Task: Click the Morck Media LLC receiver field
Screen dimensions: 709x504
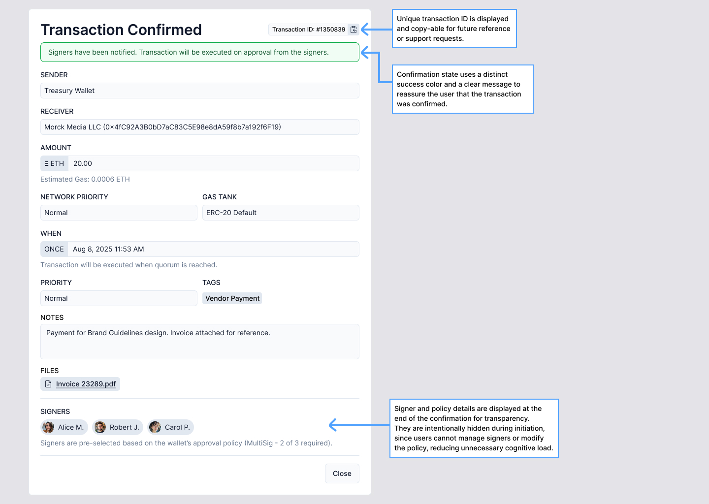Action: tap(199, 127)
